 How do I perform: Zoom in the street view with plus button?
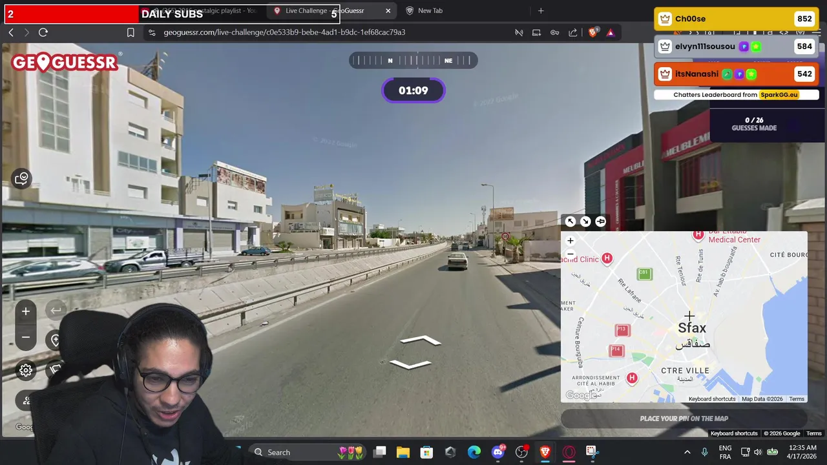tap(26, 311)
